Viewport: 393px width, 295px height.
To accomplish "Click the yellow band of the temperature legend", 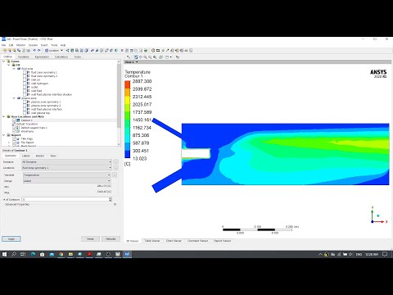I will 128,100.
